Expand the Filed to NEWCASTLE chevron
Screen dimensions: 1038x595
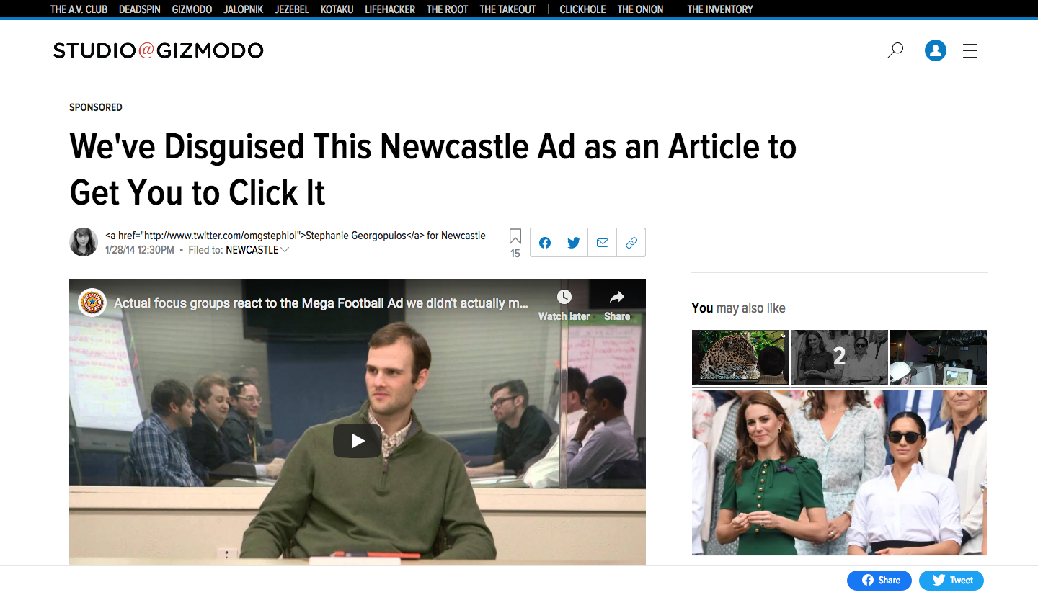(x=285, y=250)
